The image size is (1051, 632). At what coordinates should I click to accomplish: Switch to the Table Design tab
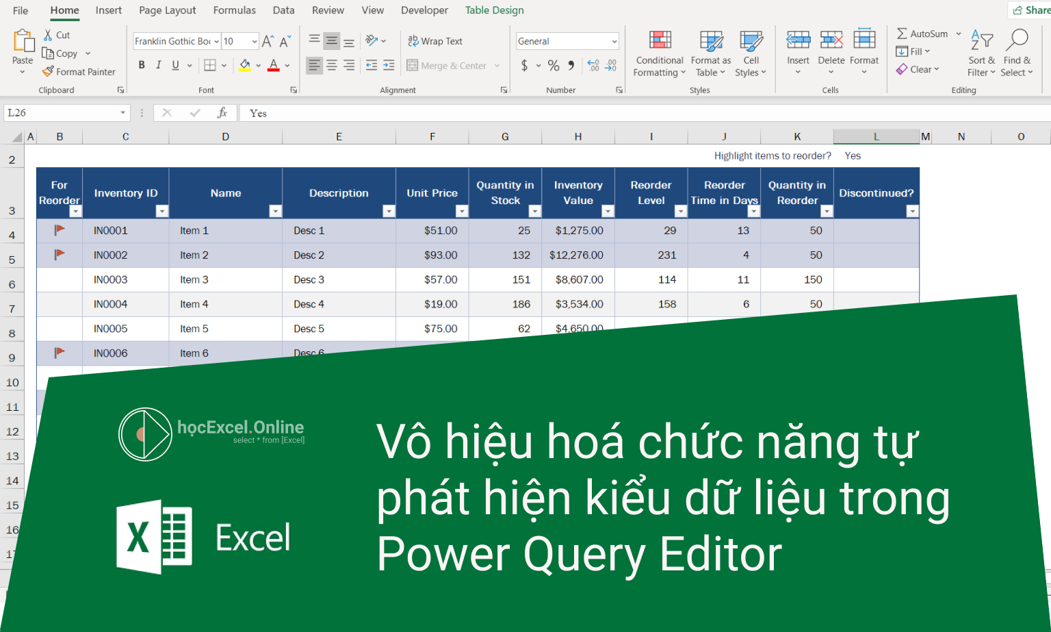495,10
